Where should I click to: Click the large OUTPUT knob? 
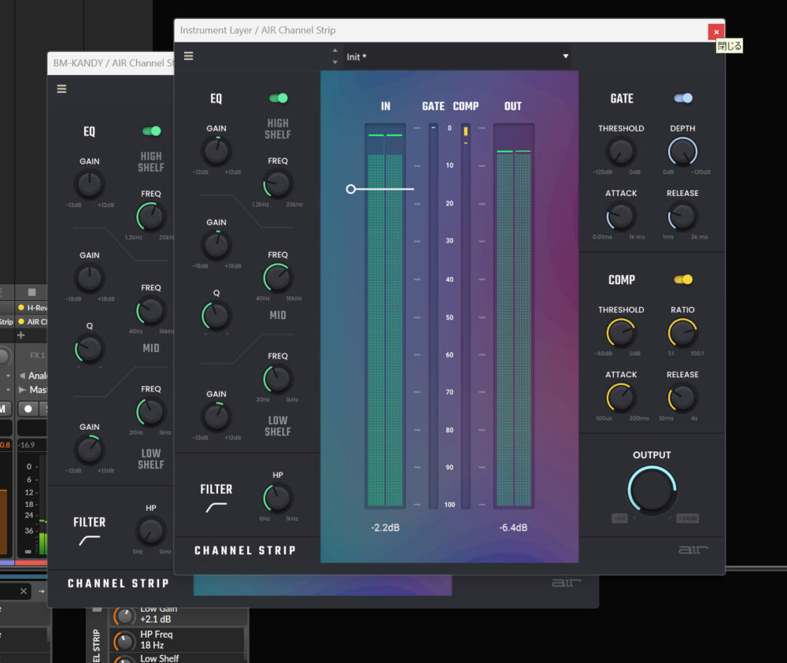652,490
